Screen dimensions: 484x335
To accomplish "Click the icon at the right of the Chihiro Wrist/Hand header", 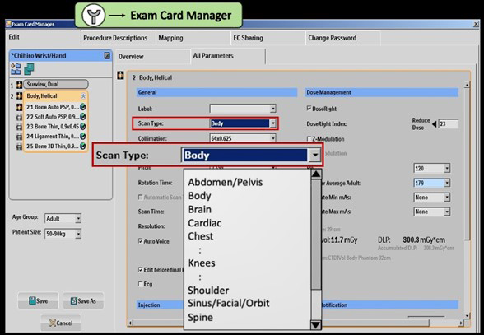I will point(107,56).
